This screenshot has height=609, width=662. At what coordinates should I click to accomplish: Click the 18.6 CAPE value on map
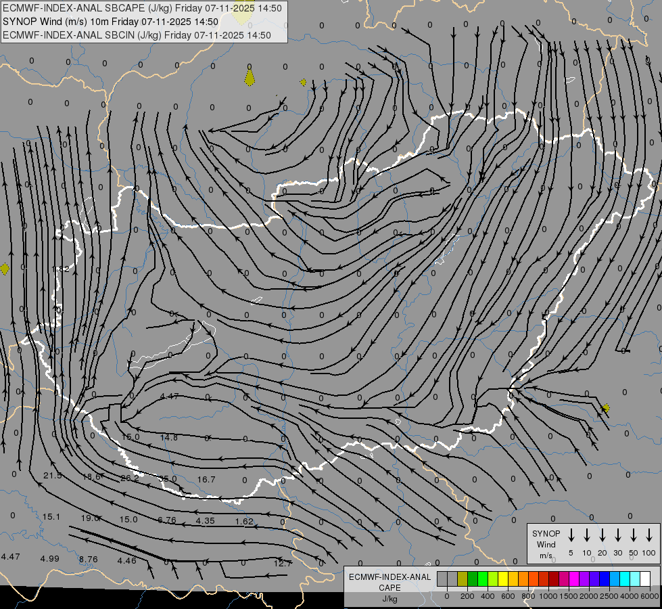(91, 477)
